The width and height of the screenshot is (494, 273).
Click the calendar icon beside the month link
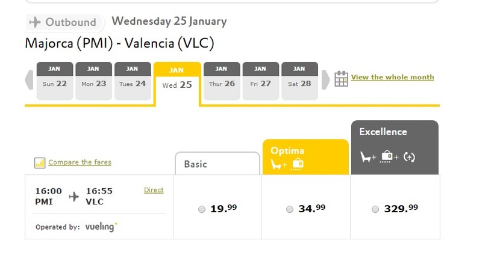coord(341,79)
